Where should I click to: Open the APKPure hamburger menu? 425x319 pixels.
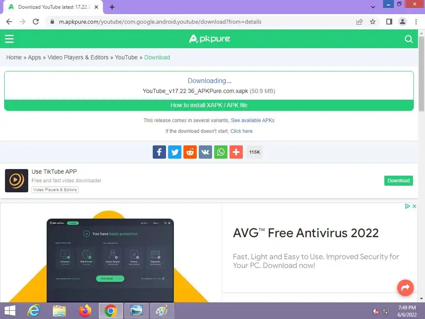click(x=9, y=39)
